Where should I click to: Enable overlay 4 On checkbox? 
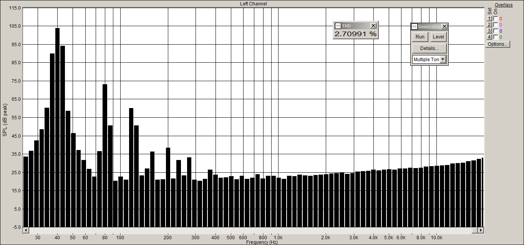click(496, 37)
